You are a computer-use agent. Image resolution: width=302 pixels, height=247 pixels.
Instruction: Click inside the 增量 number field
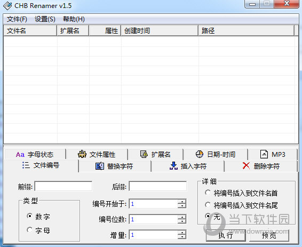154,235
